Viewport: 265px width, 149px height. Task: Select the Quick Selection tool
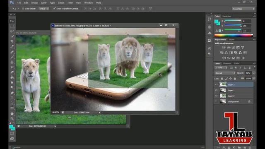[12, 36]
